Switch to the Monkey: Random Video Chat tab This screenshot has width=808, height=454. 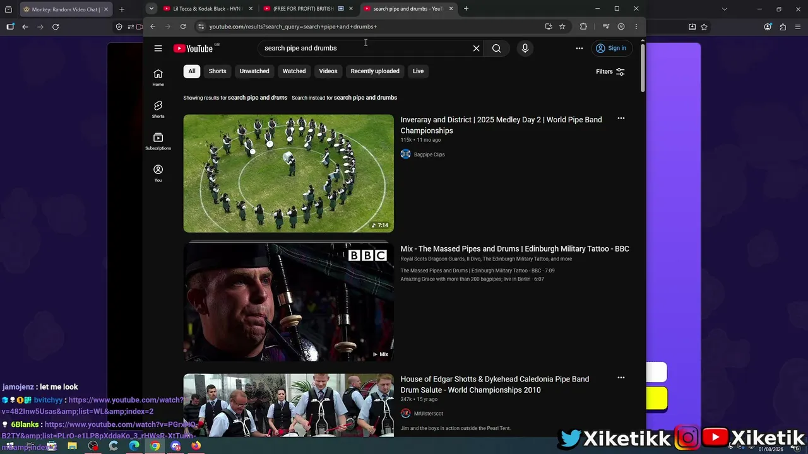[x=66, y=9]
